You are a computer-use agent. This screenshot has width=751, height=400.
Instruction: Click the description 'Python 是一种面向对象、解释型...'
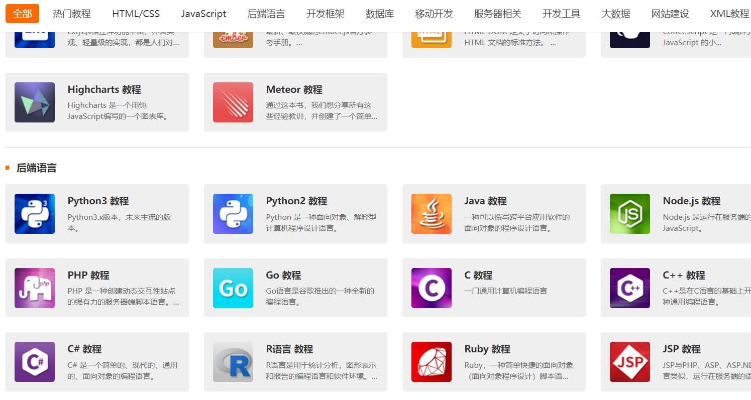[x=321, y=223]
